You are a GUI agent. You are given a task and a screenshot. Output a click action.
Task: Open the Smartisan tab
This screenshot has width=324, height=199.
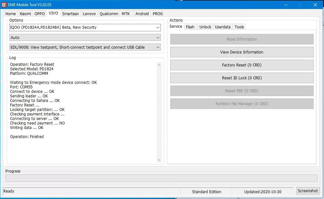tap(71, 14)
